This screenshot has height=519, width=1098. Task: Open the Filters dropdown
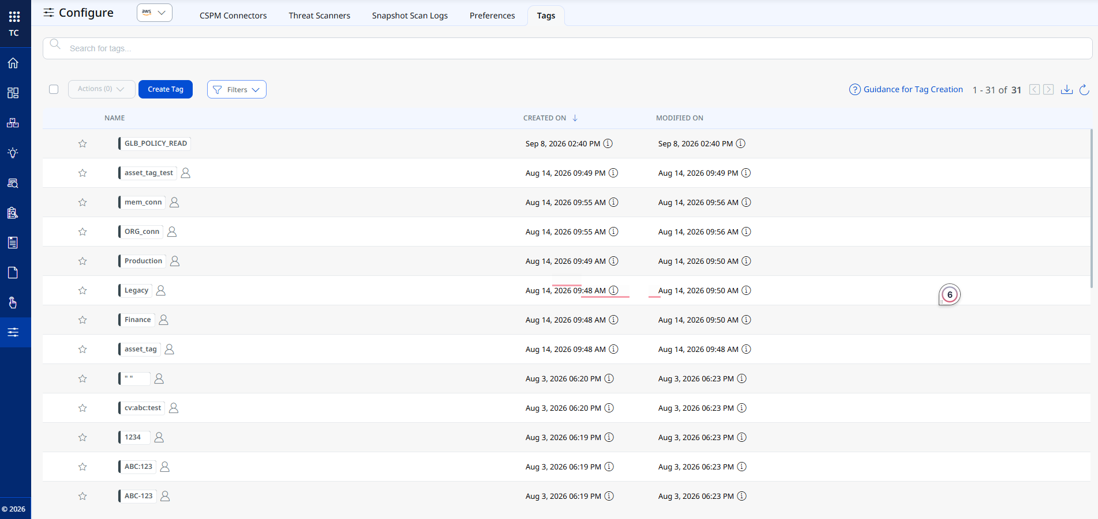237,89
